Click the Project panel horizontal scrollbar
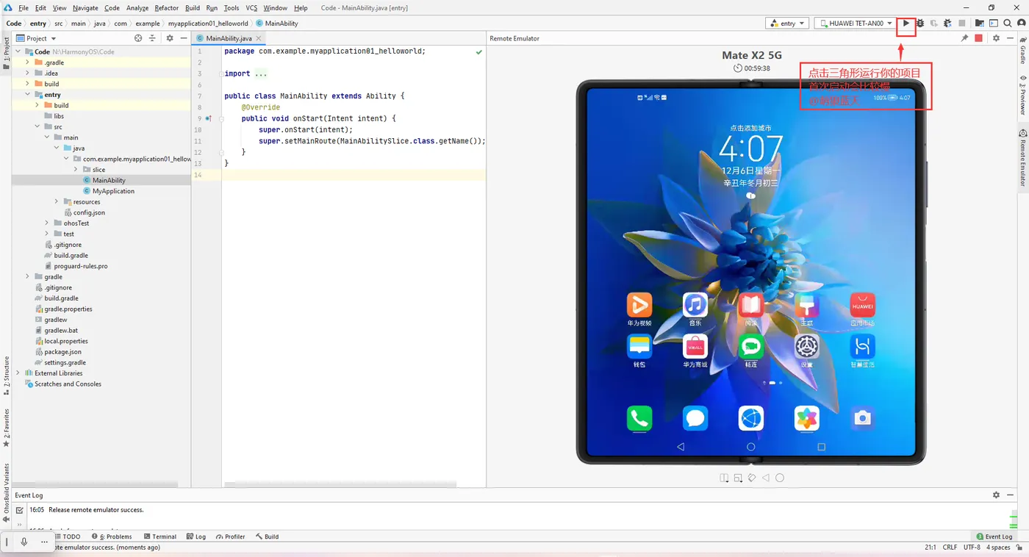The height and width of the screenshot is (557, 1029). [x=96, y=484]
